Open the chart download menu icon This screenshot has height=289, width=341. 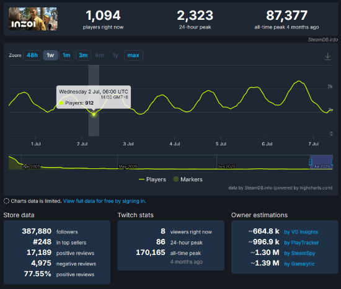coord(327,56)
